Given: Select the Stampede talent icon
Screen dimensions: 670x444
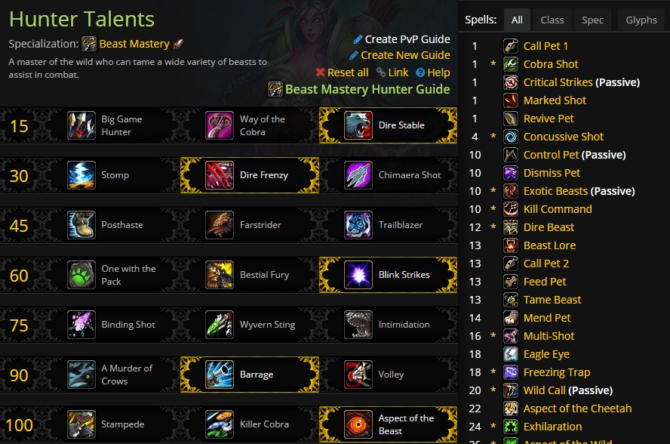Looking at the screenshot, I should point(81,424).
